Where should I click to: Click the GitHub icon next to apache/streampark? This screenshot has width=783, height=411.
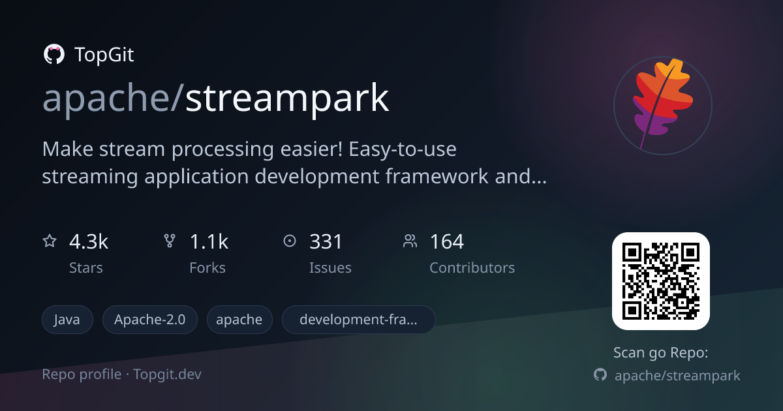click(x=600, y=375)
